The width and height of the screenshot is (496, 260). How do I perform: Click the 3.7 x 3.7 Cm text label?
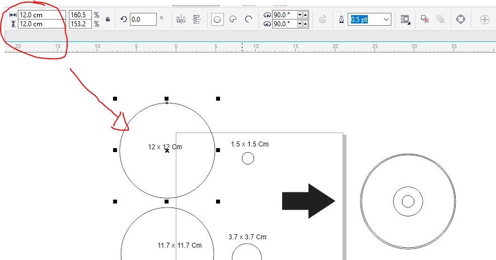point(247,237)
